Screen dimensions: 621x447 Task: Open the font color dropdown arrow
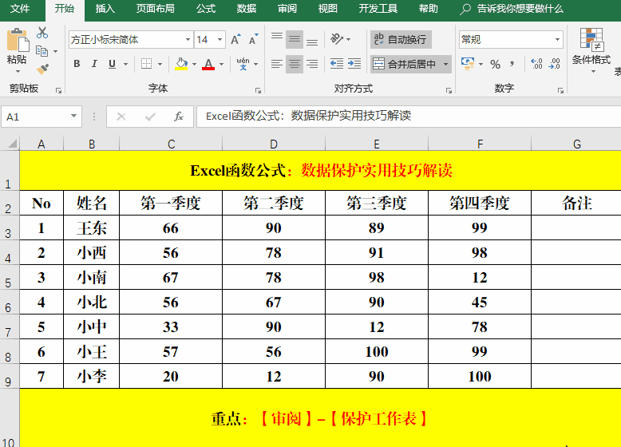click(221, 64)
